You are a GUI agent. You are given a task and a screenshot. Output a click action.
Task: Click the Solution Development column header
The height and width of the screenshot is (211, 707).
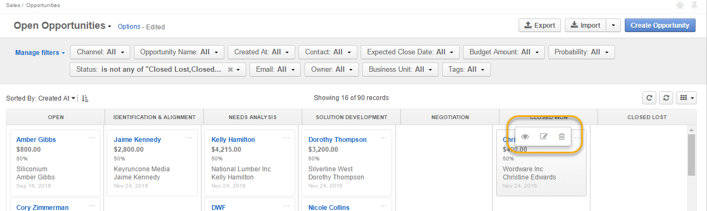tap(351, 117)
